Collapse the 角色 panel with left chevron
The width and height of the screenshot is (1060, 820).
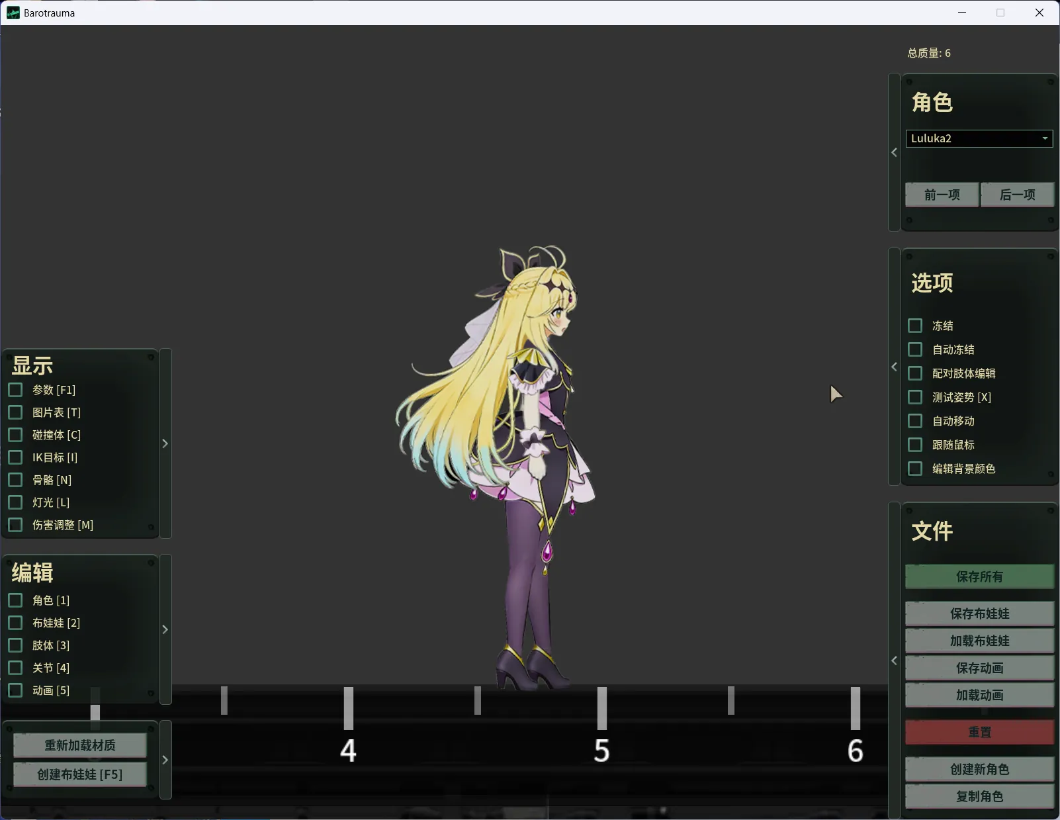894,152
